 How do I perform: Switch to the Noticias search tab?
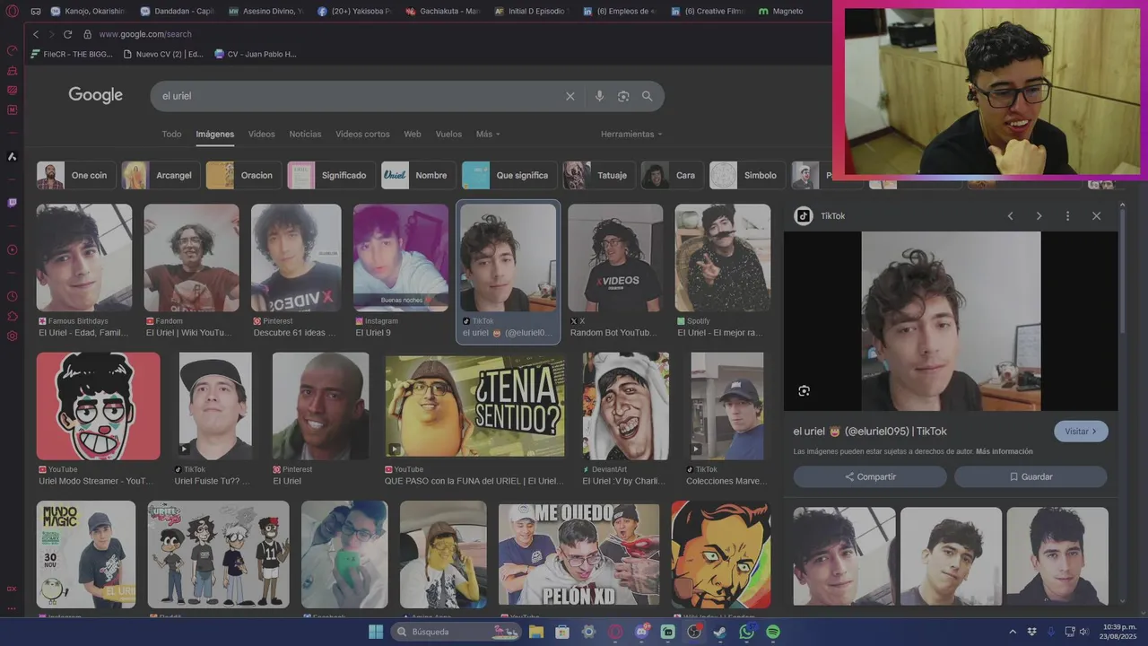(x=305, y=135)
